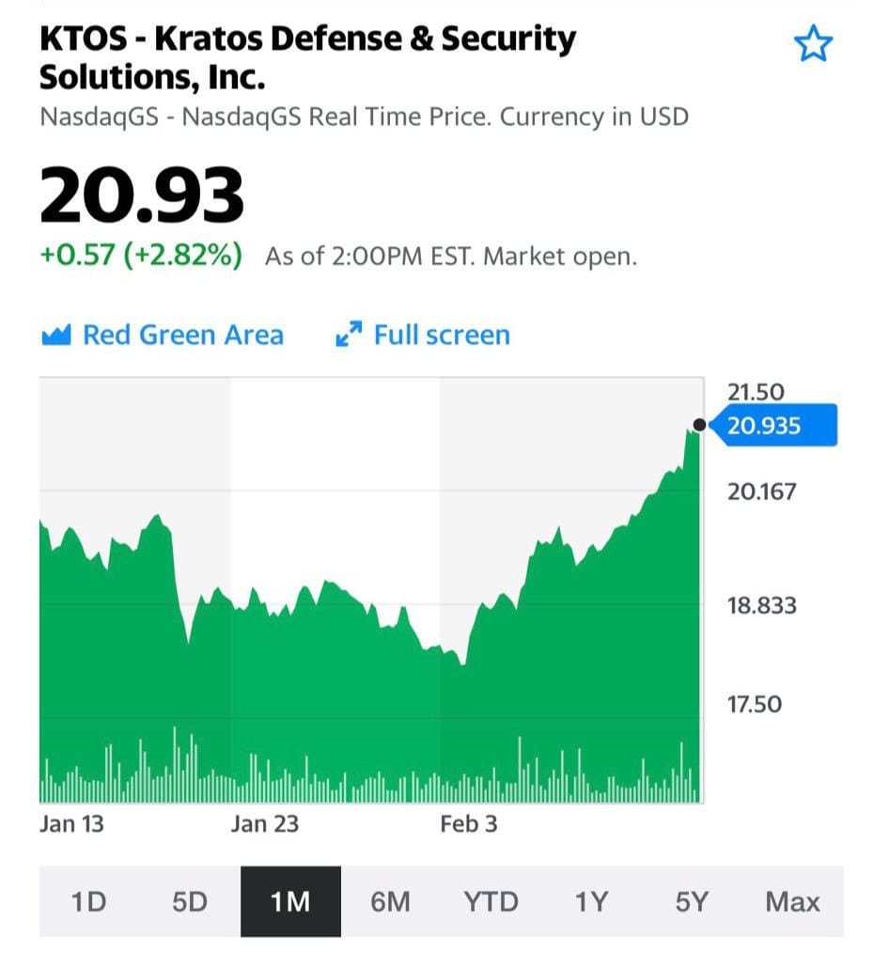Star KTOS to add it to watchlist

pyautogui.click(x=813, y=44)
